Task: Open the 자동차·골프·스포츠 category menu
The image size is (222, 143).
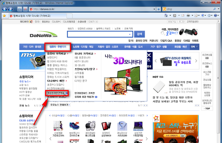Action: coord(108,47)
